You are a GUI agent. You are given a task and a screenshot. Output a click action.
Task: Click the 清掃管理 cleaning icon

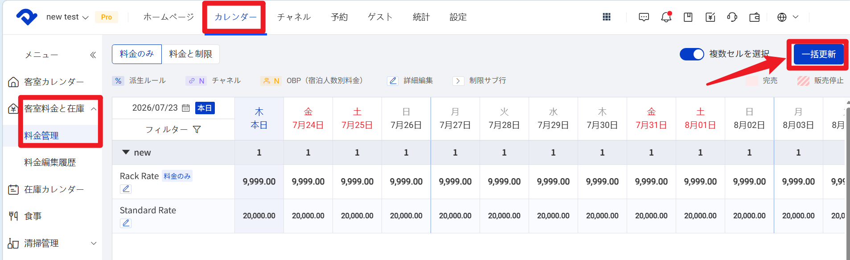click(x=13, y=243)
